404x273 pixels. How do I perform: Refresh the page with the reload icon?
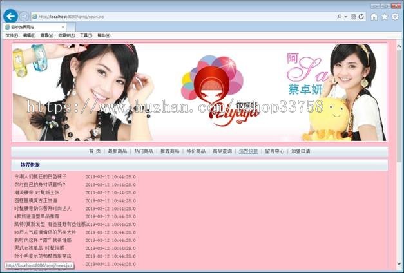click(361, 17)
